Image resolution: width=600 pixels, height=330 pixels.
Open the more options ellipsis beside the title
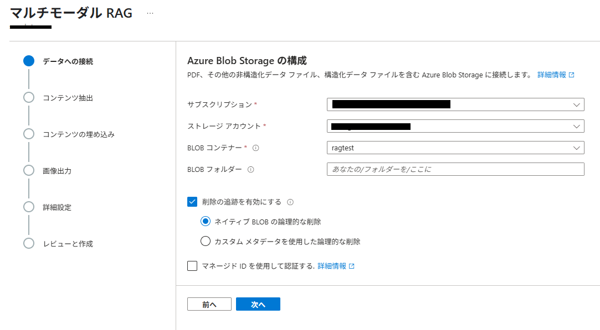pos(150,13)
